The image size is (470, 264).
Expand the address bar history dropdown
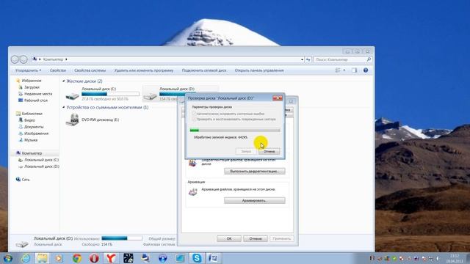pos(302,59)
